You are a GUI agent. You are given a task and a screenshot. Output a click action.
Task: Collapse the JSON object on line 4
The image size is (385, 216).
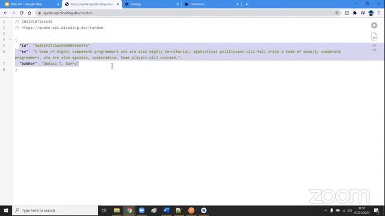pos(10,40)
